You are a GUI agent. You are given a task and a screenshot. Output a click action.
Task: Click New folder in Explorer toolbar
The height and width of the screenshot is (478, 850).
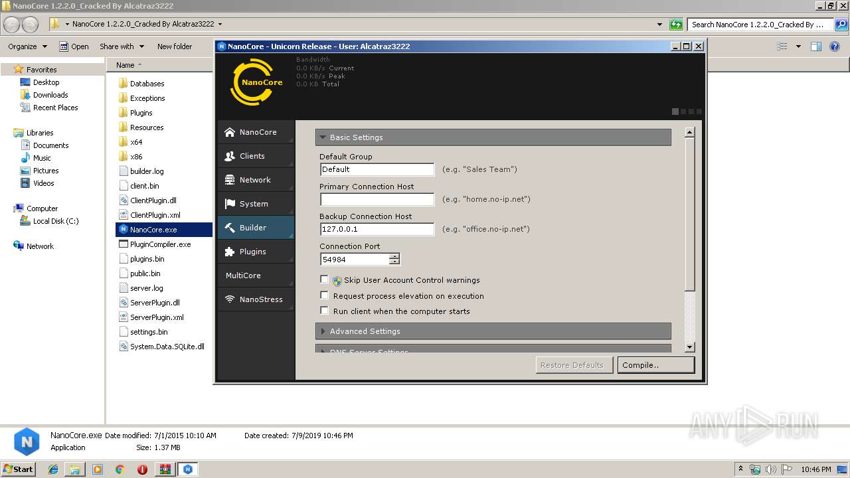[175, 46]
